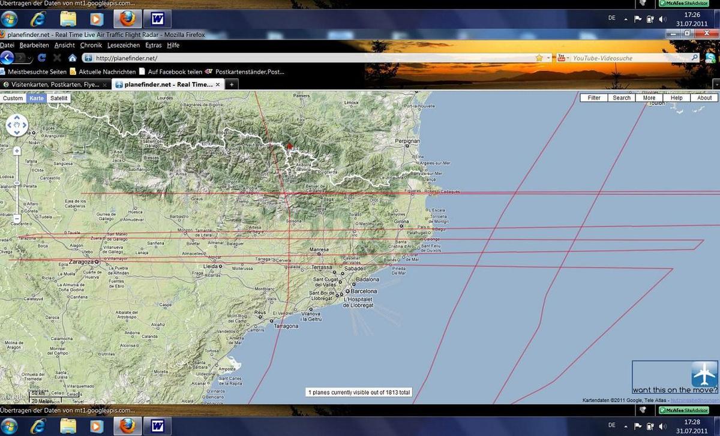This screenshot has height=436, width=720.
Task: Select the Karte map type
Action: 37,98
